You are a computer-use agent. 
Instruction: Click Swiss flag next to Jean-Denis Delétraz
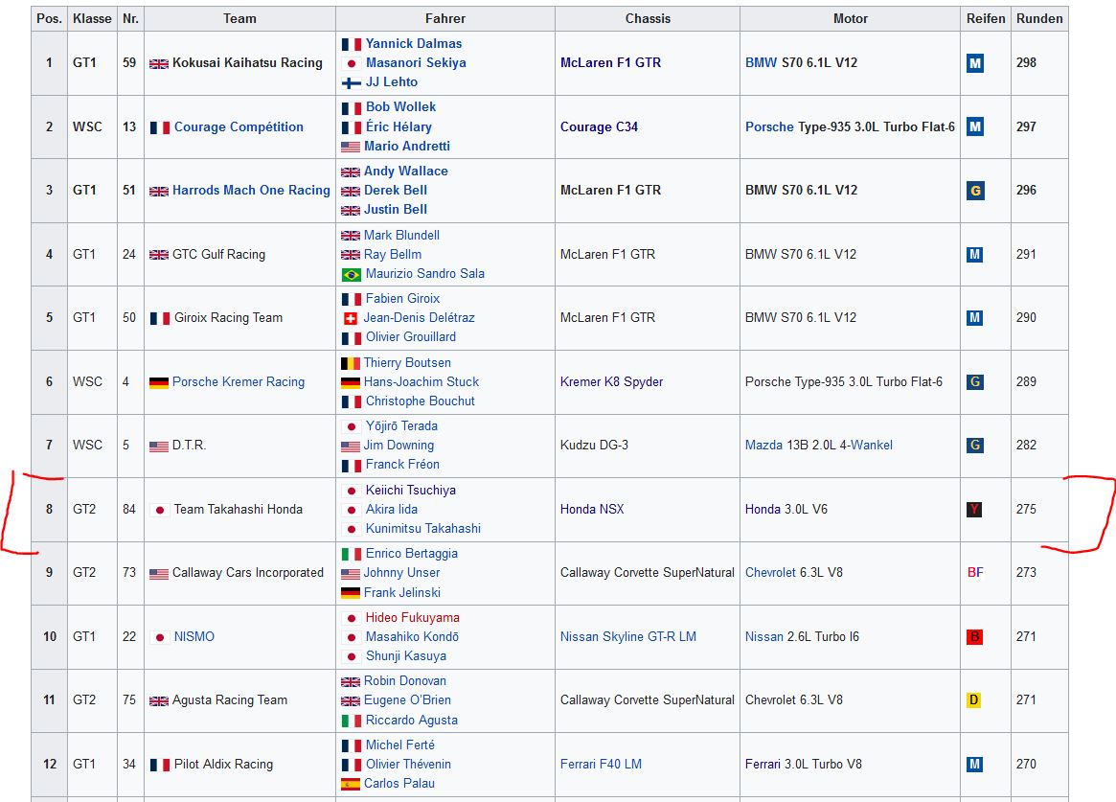351,318
